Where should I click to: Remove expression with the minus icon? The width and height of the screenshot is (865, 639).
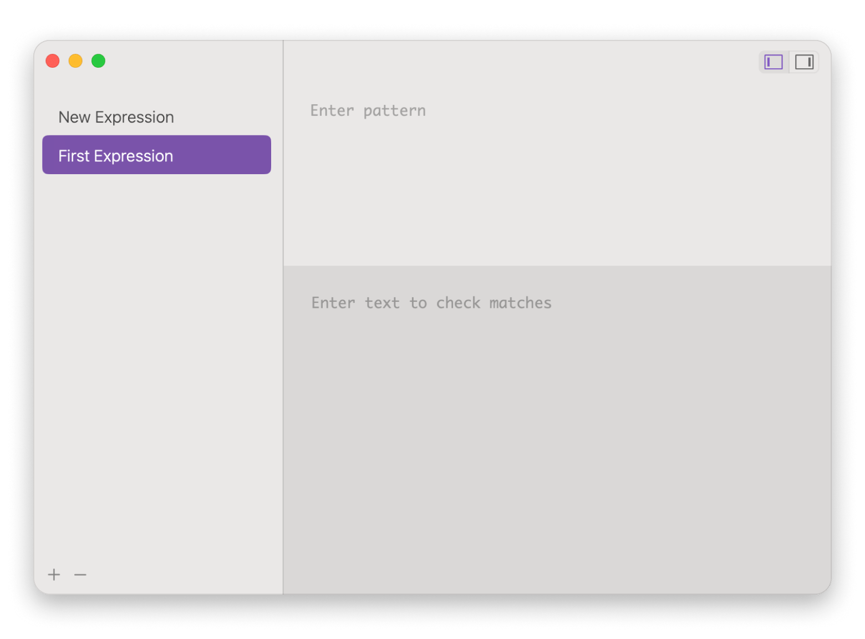[80, 575]
